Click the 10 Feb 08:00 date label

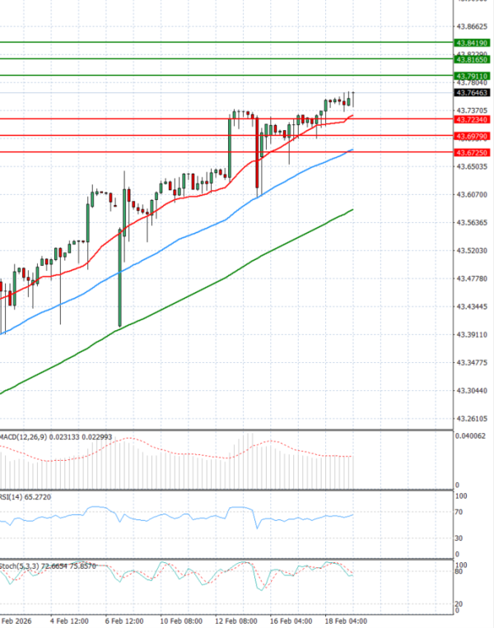click(180, 621)
